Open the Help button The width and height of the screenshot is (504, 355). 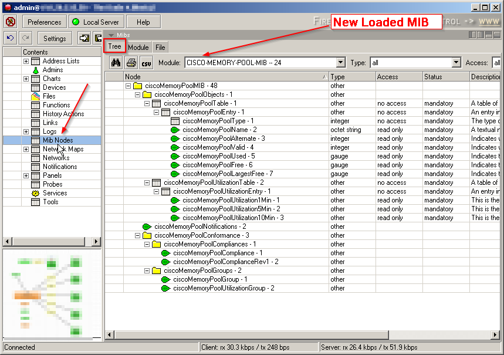click(x=143, y=22)
